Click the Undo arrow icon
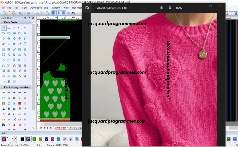The image size is (238, 147). click(21, 13)
